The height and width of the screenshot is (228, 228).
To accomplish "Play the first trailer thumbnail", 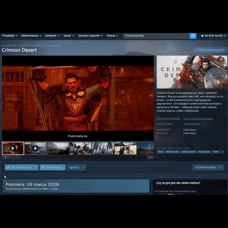I will point(13,148).
